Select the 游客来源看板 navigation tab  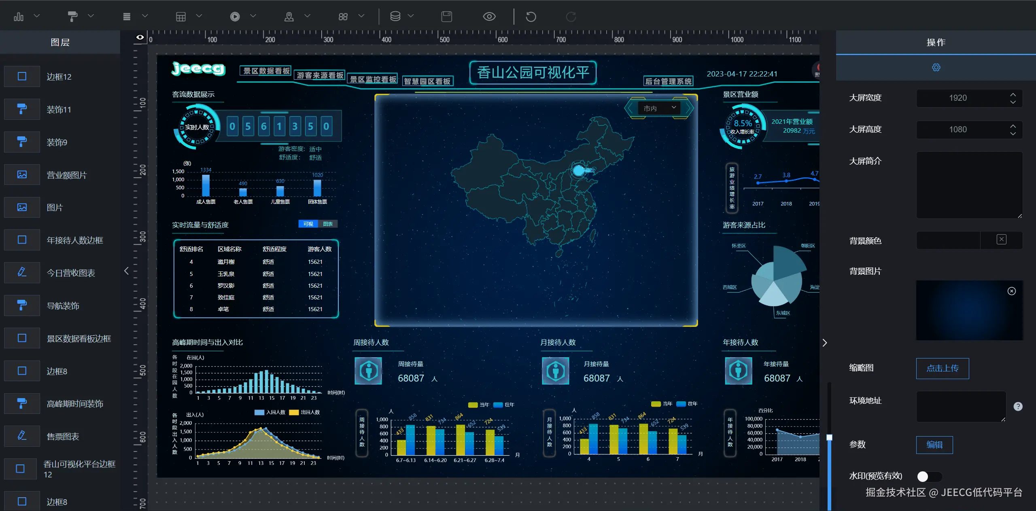(x=320, y=75)
